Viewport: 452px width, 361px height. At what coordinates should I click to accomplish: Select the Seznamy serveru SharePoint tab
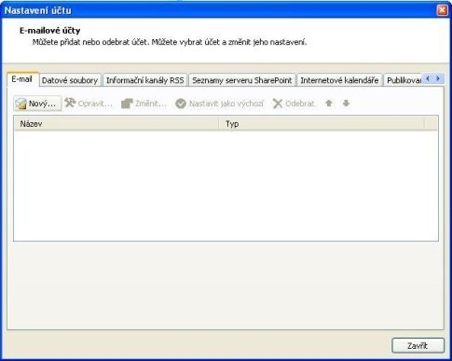pyautogui.click(x=242, y=80)
